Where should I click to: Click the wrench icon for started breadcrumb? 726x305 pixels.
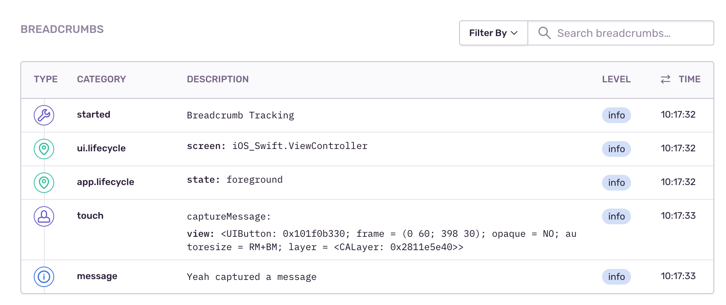point(44,115)
